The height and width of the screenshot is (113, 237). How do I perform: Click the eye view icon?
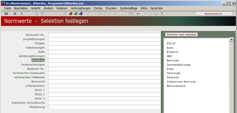[x=110, y=14]
